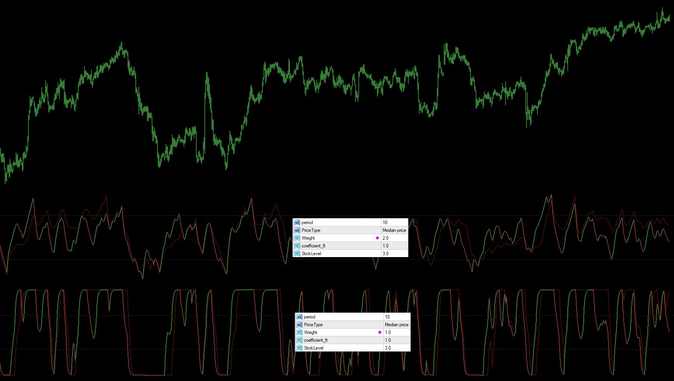Click the period parameter icon in upper table
Viewport: 674px width, 381px height.
297,223
